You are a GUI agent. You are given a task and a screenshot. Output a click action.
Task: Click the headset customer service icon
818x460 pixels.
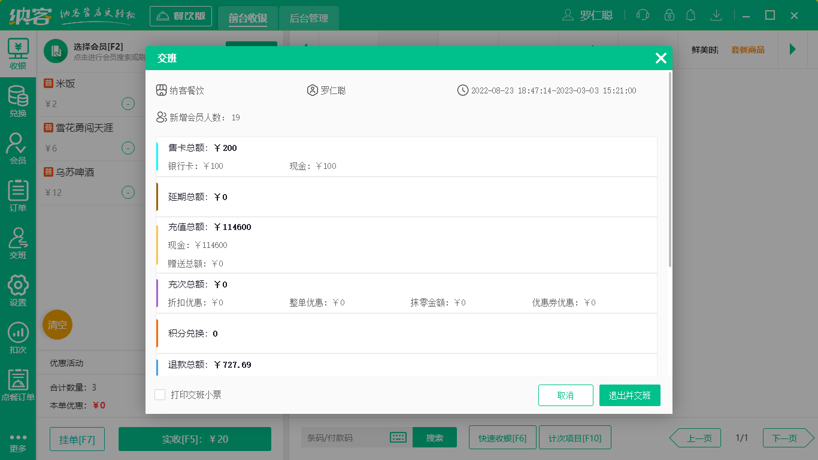point(642,15)
